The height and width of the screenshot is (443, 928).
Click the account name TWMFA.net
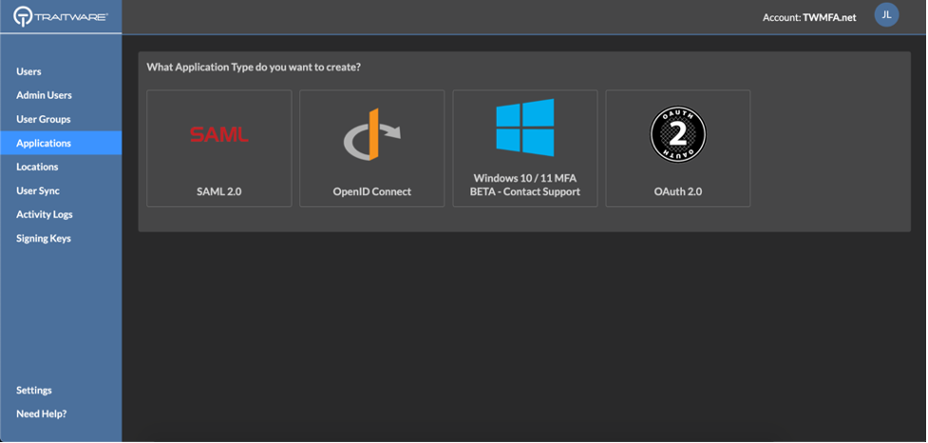829,17
